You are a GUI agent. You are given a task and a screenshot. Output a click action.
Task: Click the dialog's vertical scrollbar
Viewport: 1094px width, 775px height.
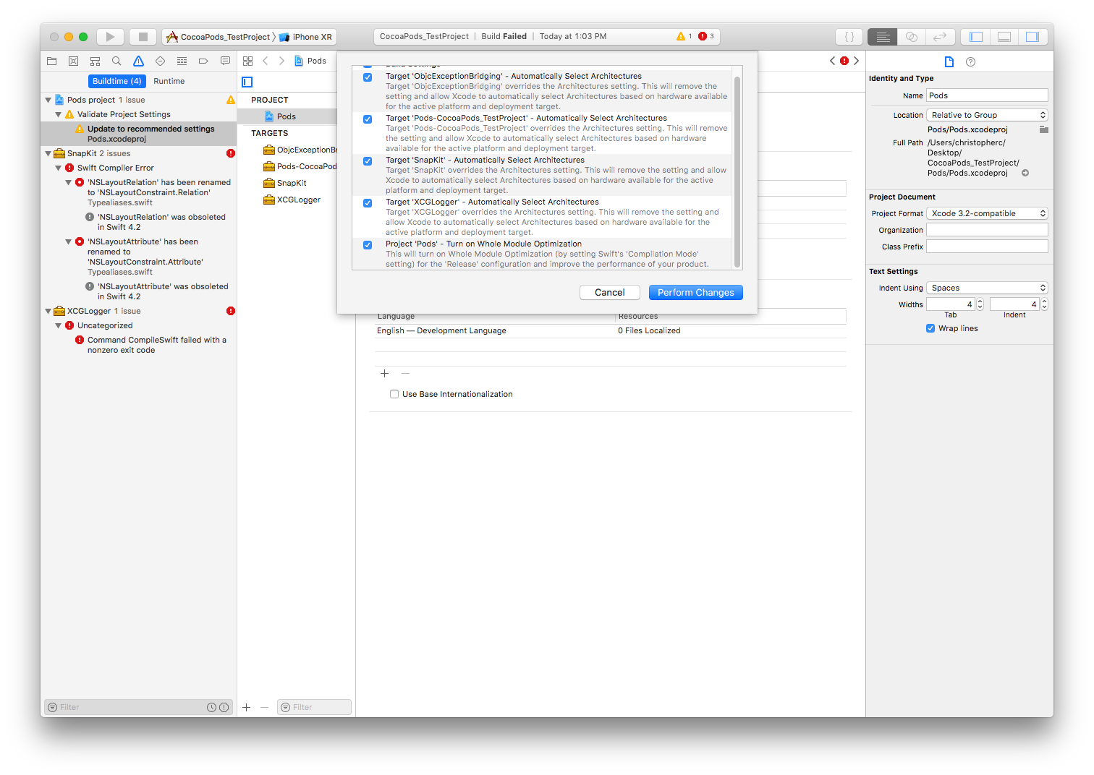point(737,171)
